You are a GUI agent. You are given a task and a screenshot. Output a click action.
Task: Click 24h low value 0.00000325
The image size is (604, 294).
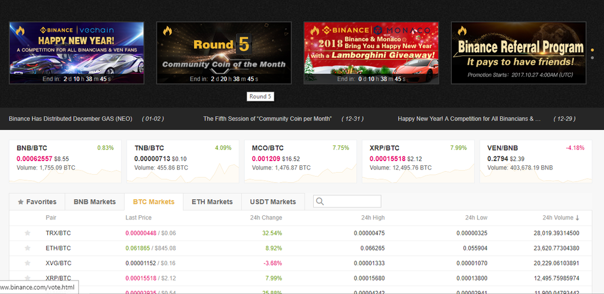click(x=472, y=233)
